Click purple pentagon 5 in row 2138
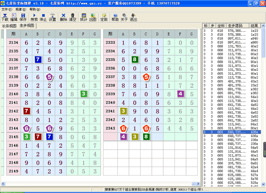This screenshot has width=266, height=193. (x=49, y=77)
